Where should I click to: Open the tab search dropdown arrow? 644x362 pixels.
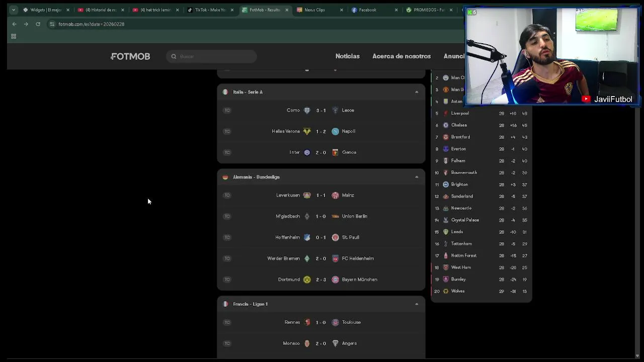click(x=14, y=10)
